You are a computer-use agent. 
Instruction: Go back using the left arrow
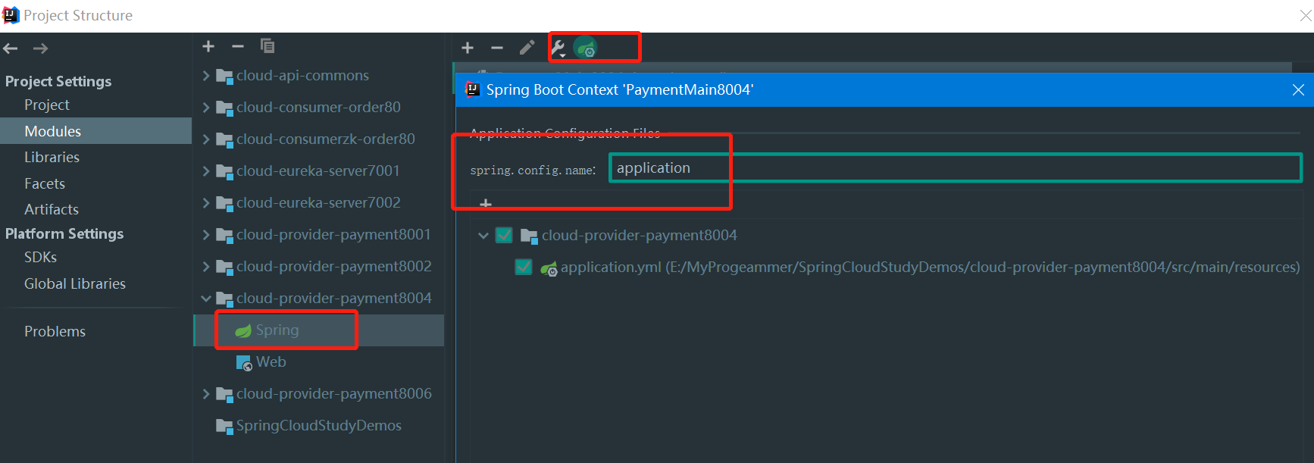click(11, 48)
